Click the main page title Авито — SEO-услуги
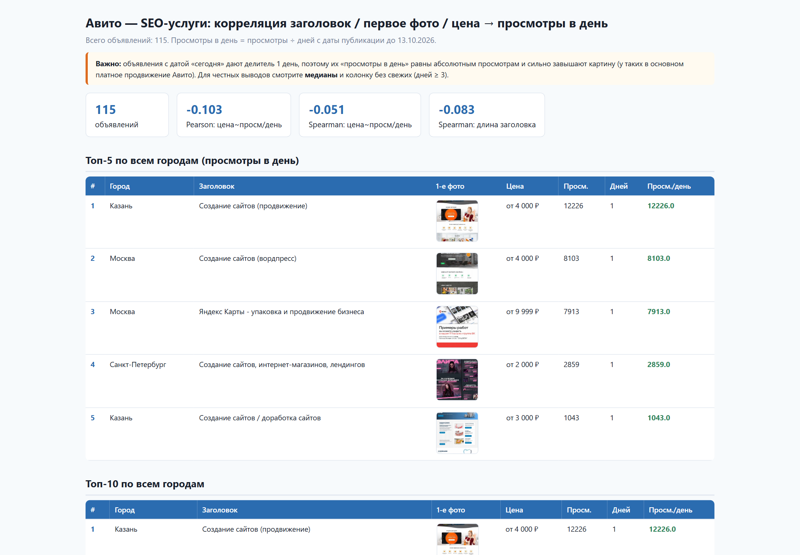Screen dimensions: 800x555 [347, 23]
